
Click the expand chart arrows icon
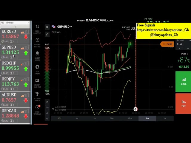(x=47, y=34)
